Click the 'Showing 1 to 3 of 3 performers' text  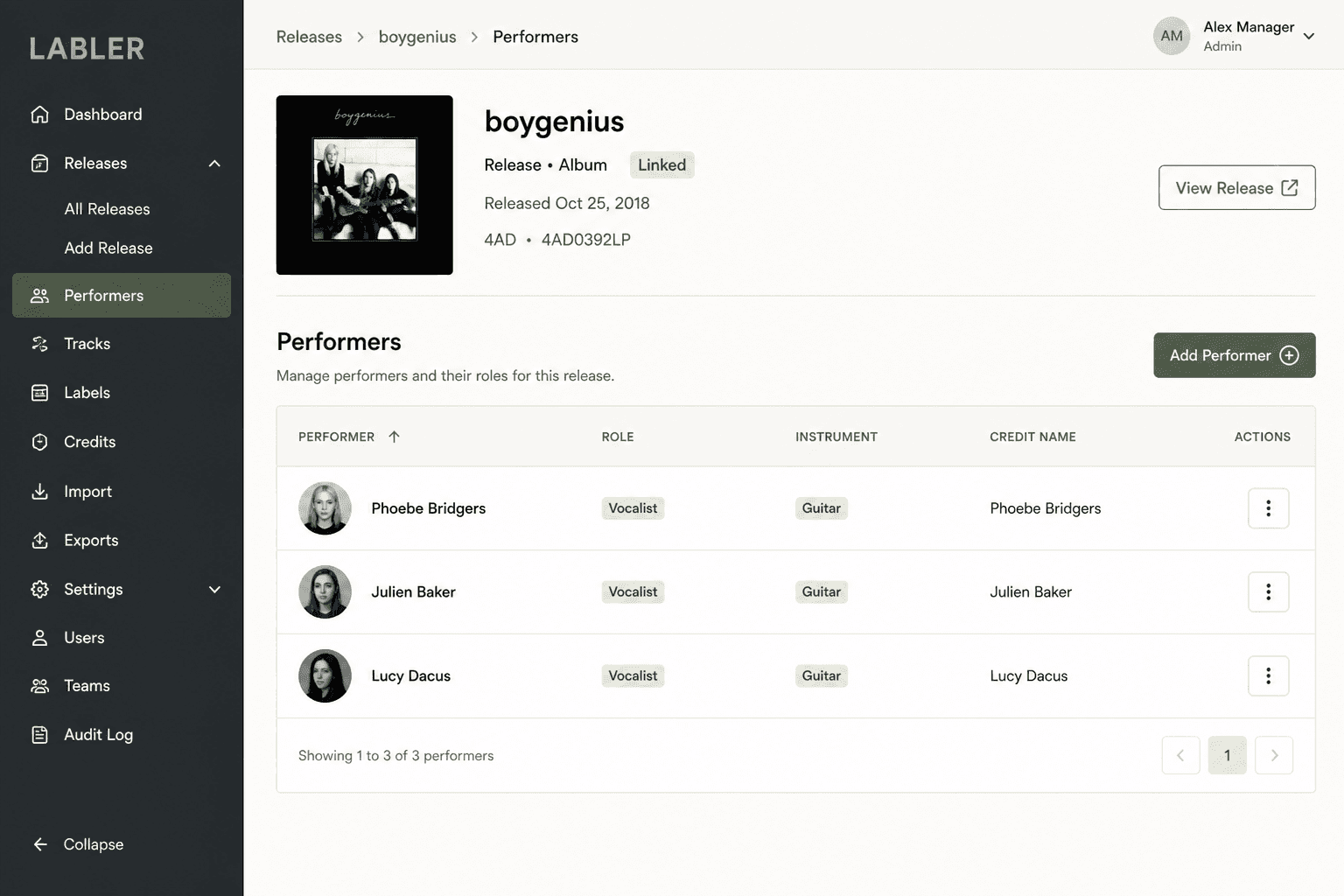(x=395, y=756)
